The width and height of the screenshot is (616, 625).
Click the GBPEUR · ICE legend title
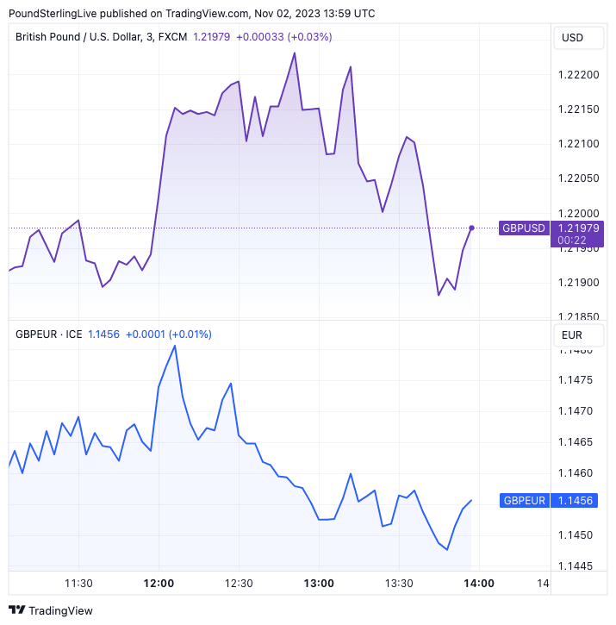49,334
